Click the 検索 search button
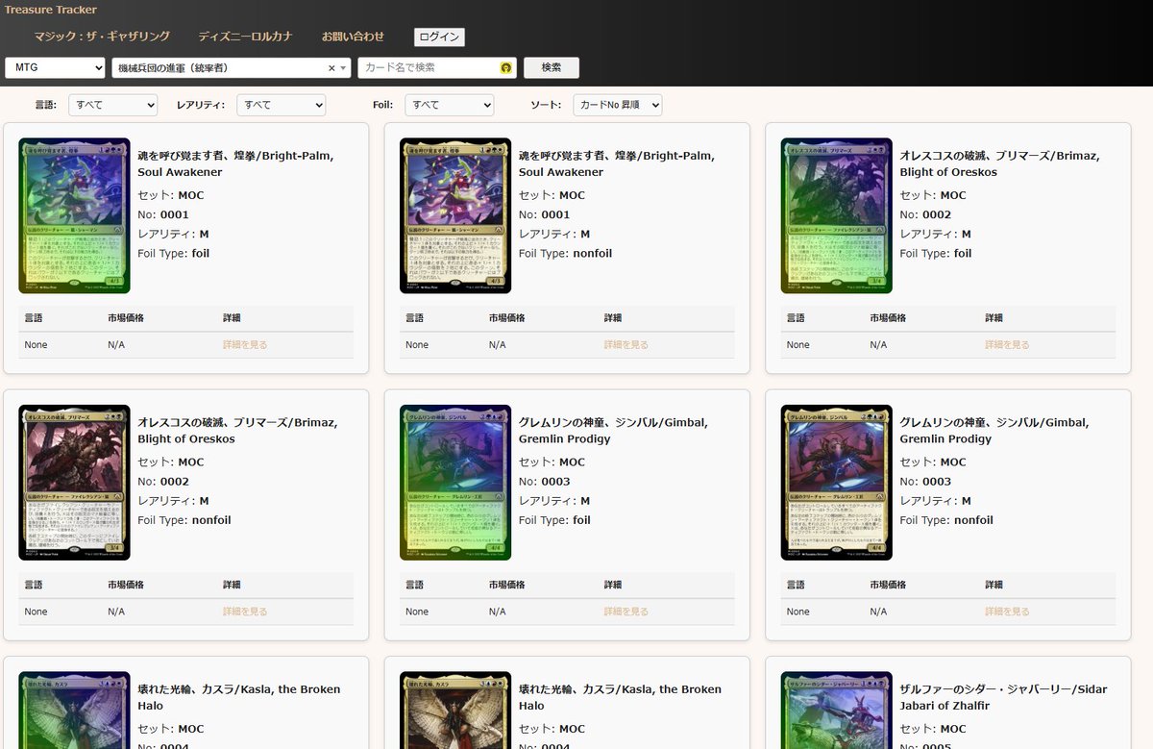1153x749 pixels. click(x=552, y=67)
